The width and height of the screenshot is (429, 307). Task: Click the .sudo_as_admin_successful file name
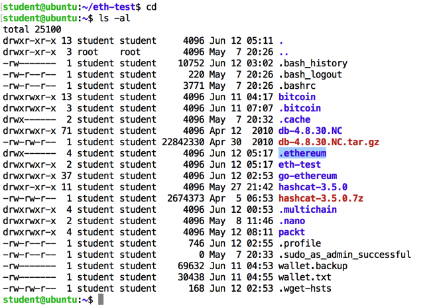click(345, 255)
